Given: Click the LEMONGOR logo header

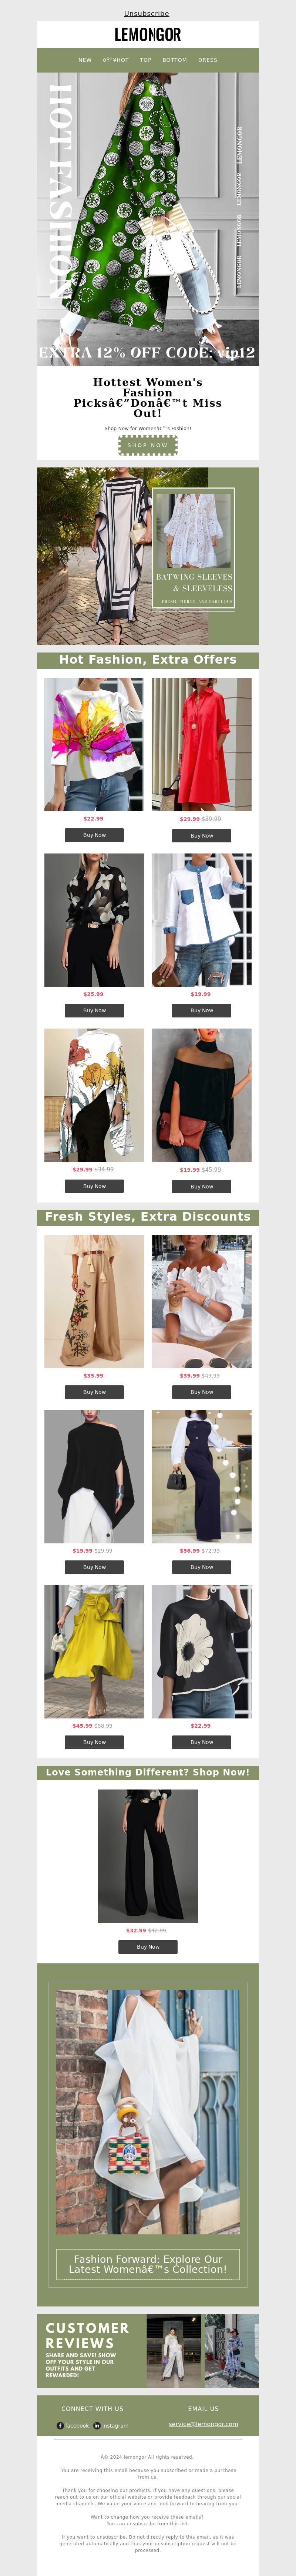Looking at the screenshot, I should 148,34.
